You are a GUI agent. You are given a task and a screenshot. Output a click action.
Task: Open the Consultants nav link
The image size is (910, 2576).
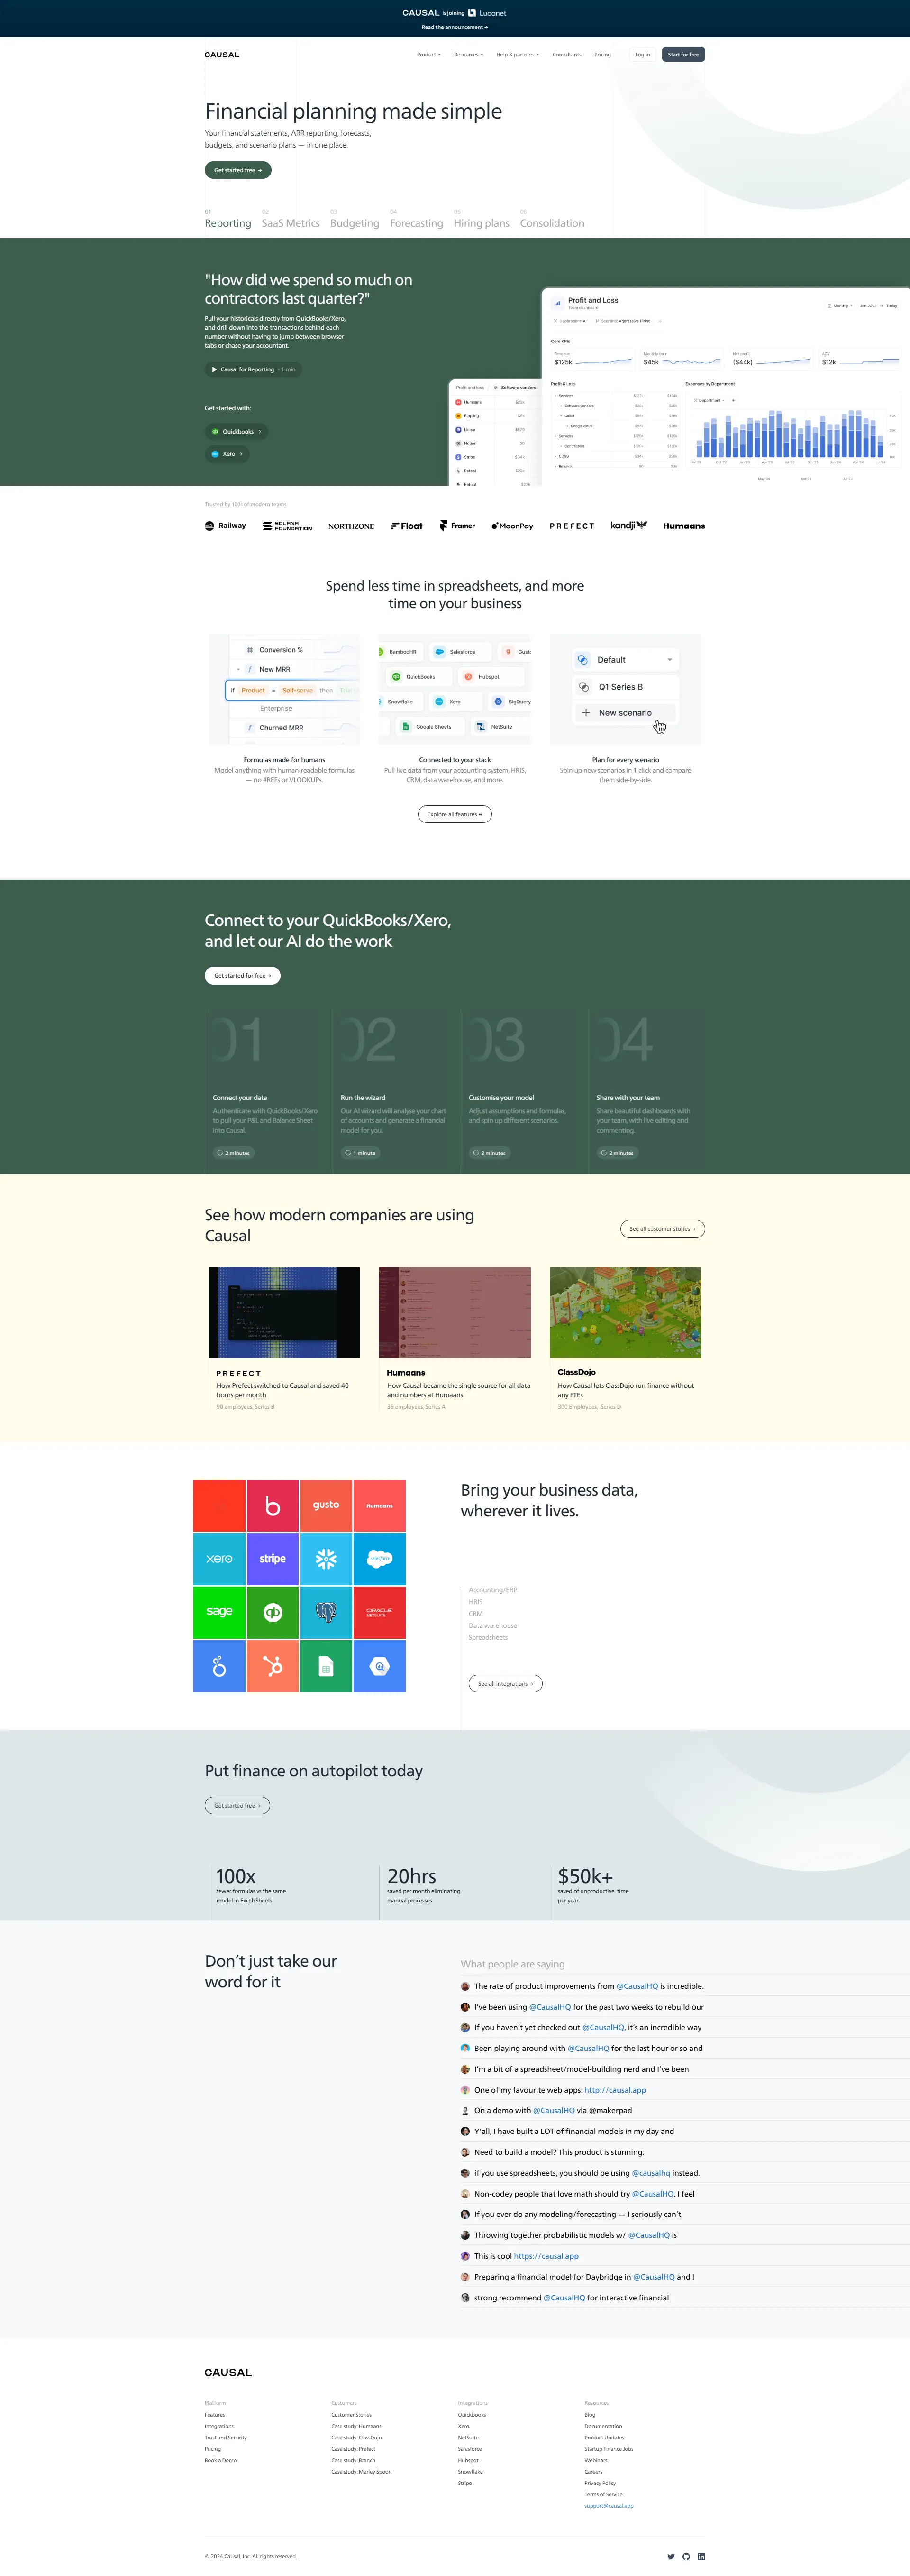click(x=566, y=55)
